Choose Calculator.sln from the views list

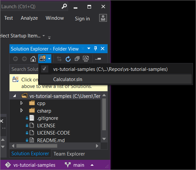[x=115, y=79]
